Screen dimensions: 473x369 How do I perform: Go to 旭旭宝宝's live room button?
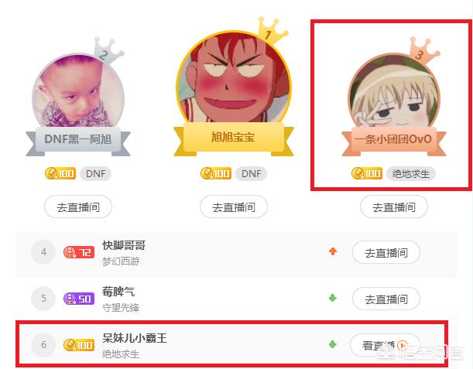pyautogui.click(x=234, y=207)
